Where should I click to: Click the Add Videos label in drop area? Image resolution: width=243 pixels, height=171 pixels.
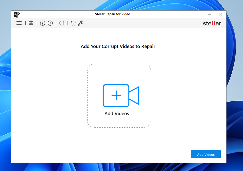pyautogui.click(x=117, y=114)
